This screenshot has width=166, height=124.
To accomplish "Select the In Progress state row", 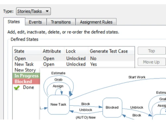I will tap(26, 76).
